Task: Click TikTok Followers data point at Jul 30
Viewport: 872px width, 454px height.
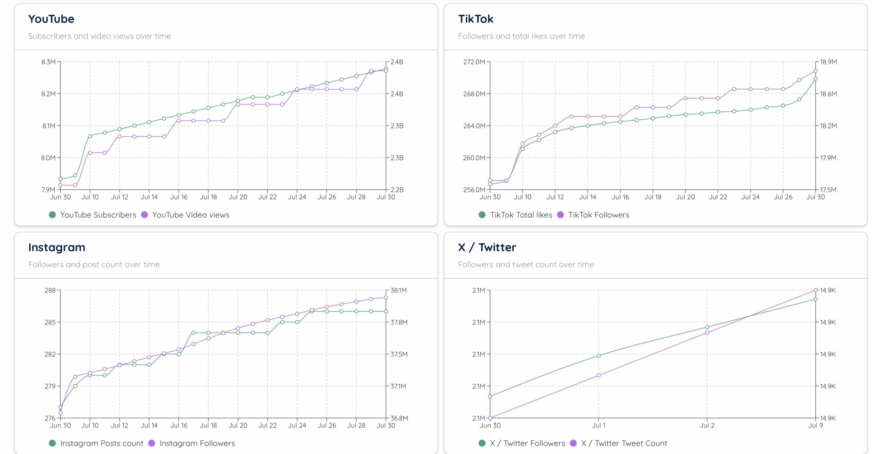Action: [815, 71]
